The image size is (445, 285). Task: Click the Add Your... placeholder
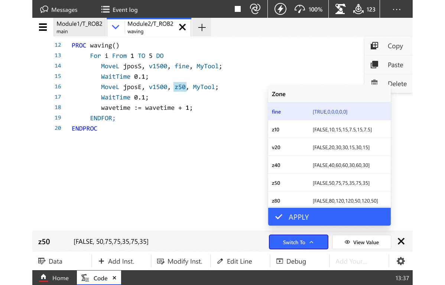coord(351,261)
